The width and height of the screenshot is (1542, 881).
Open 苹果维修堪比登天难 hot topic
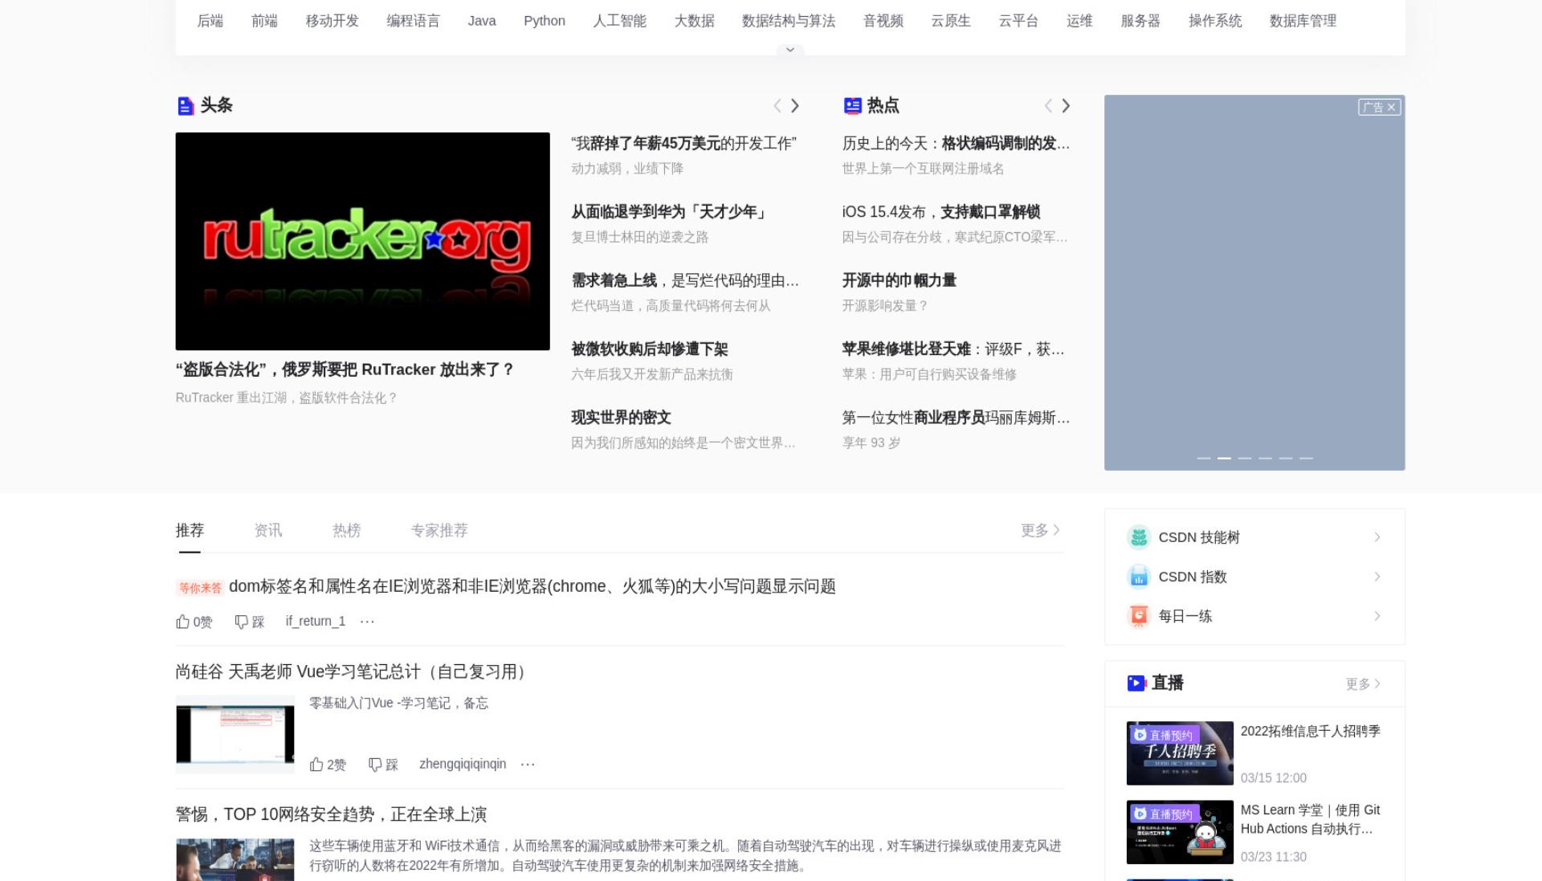[953, 349]
